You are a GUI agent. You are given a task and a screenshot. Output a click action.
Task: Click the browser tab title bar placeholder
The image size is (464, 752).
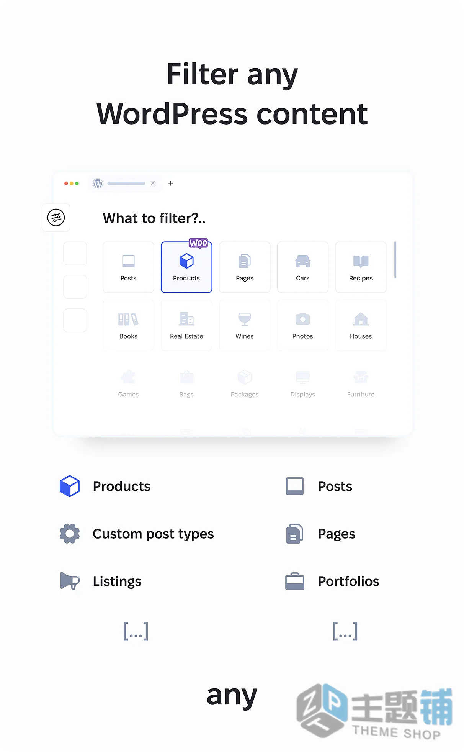126,183
